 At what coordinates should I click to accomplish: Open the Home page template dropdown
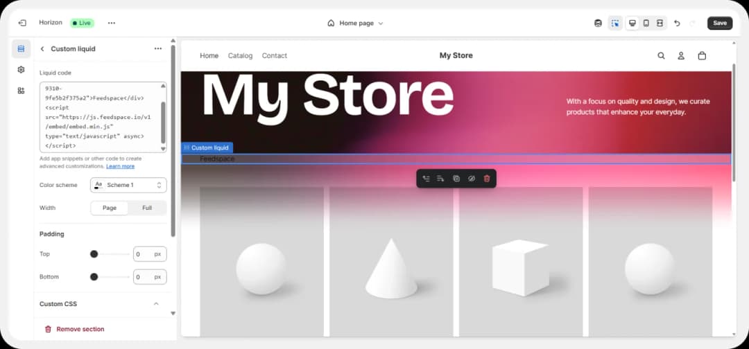[x=355, y=23]
